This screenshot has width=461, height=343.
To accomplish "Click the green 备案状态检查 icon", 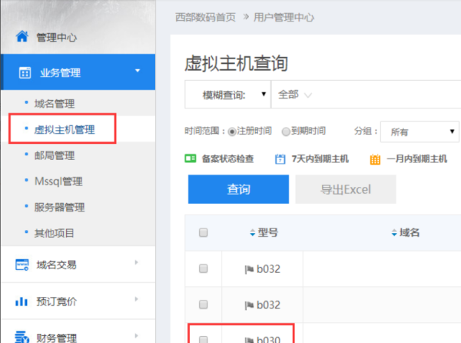I will coord(191,158).
